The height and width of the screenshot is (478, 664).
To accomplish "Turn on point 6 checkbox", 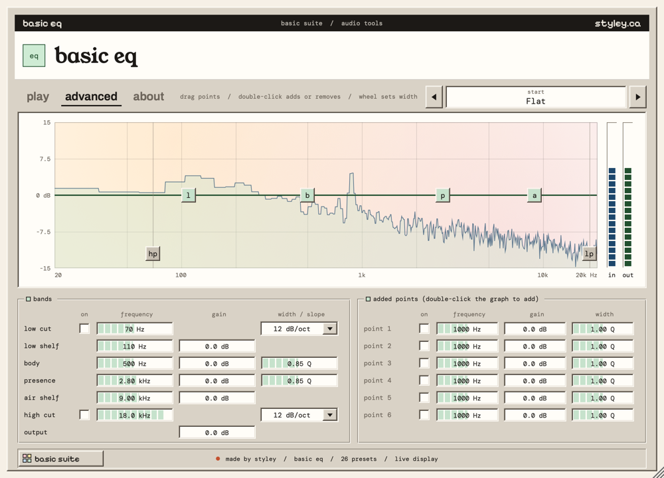I will point(424,415).
